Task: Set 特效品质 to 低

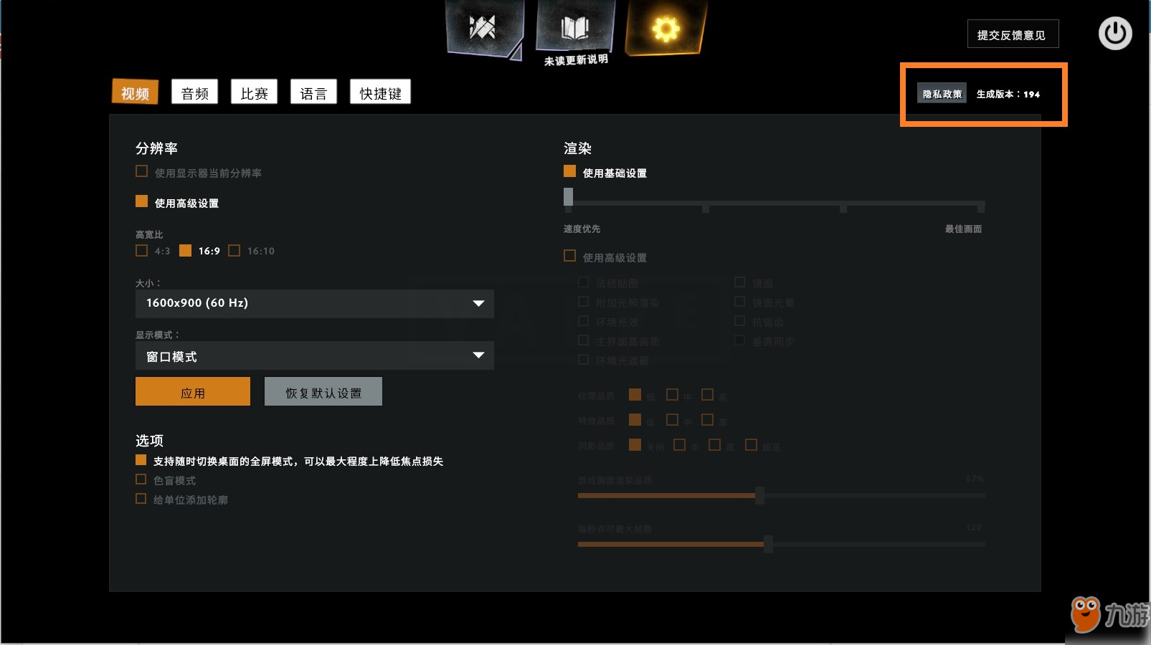Action: (635, 420)
